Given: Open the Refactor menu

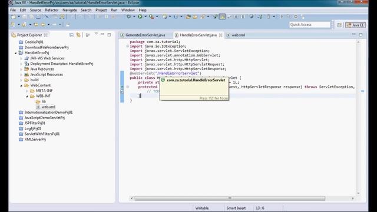Looking at the screenshot, I should (x=52, y=10).
